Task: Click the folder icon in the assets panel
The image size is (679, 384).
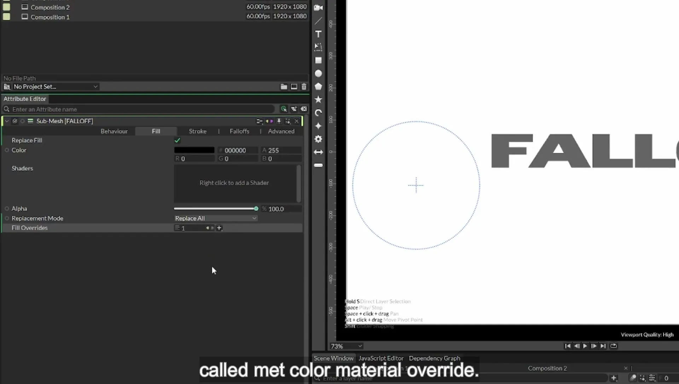Action: [284, 86]
